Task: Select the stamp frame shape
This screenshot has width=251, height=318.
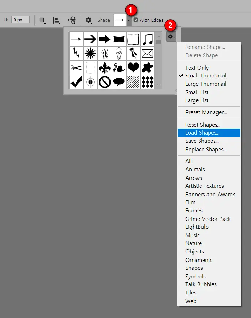Action: (x=90, y=68)
